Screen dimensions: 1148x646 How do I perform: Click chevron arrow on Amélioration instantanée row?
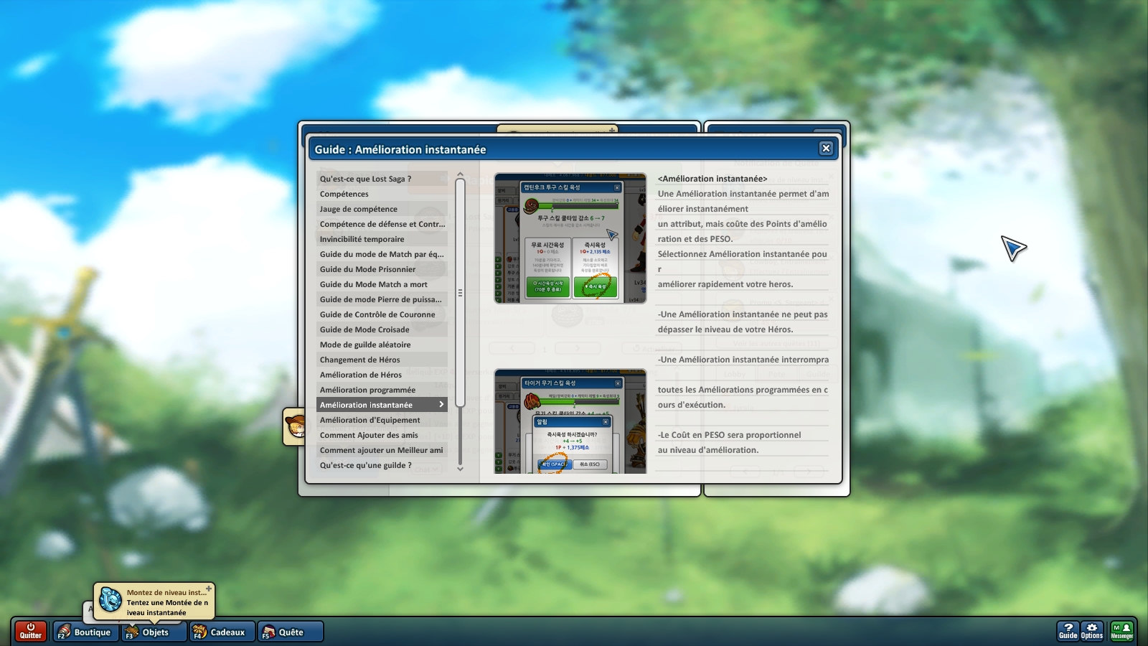(x=441, y=405)
